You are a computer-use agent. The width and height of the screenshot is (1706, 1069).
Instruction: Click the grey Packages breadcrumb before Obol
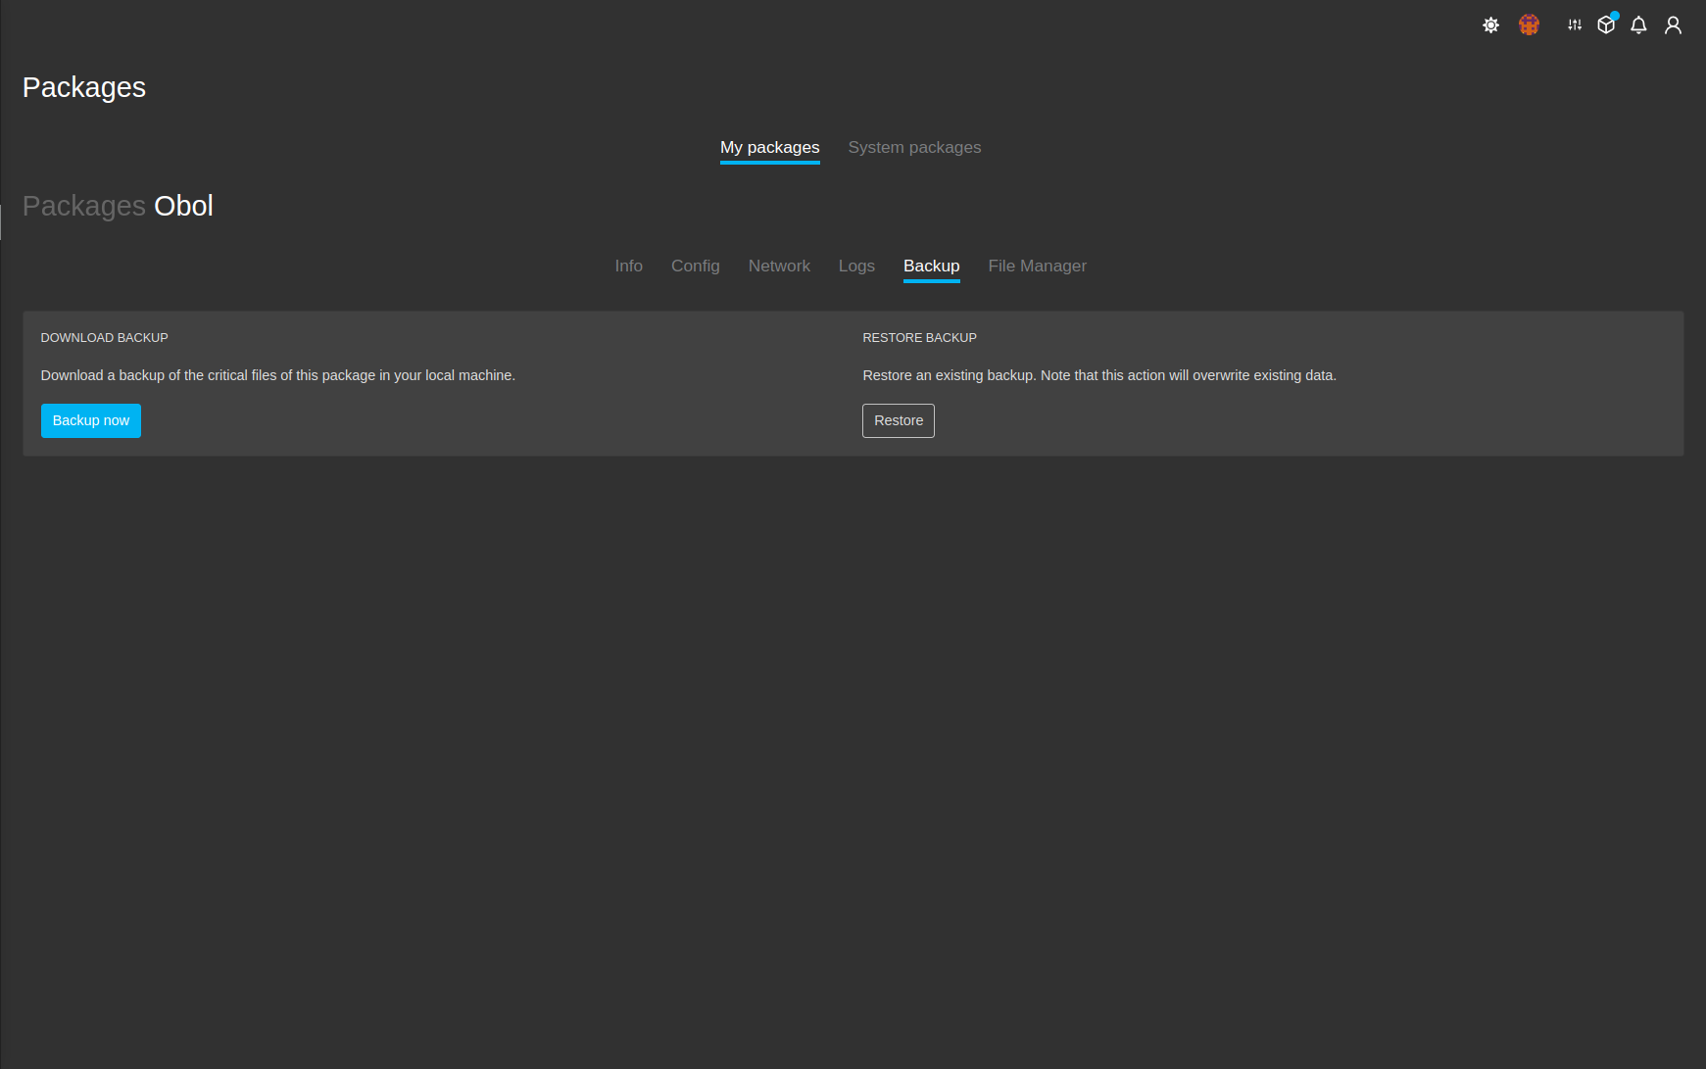click(x=83, y=207)
